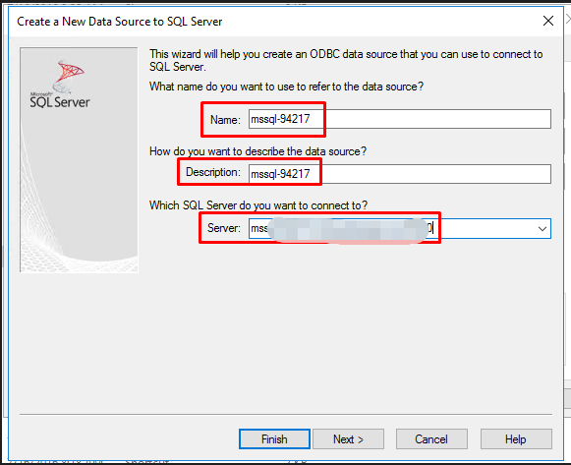Close the Create New Data Source dialog
571x465 pixels.
548,21
